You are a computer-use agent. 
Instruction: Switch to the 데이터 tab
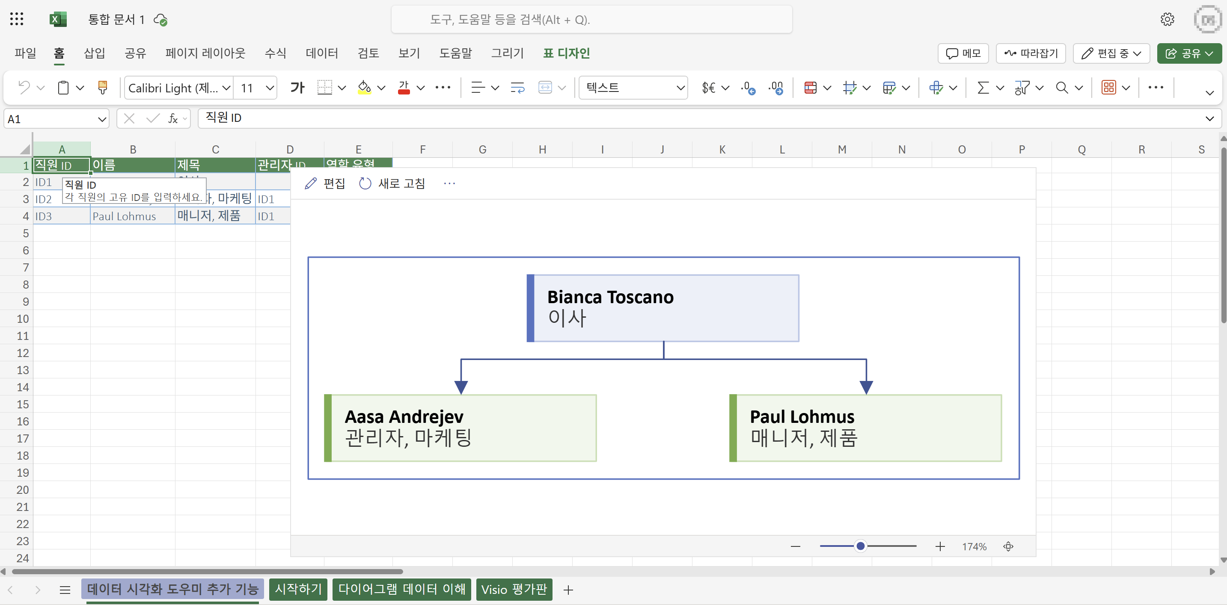tap(321, 53)
